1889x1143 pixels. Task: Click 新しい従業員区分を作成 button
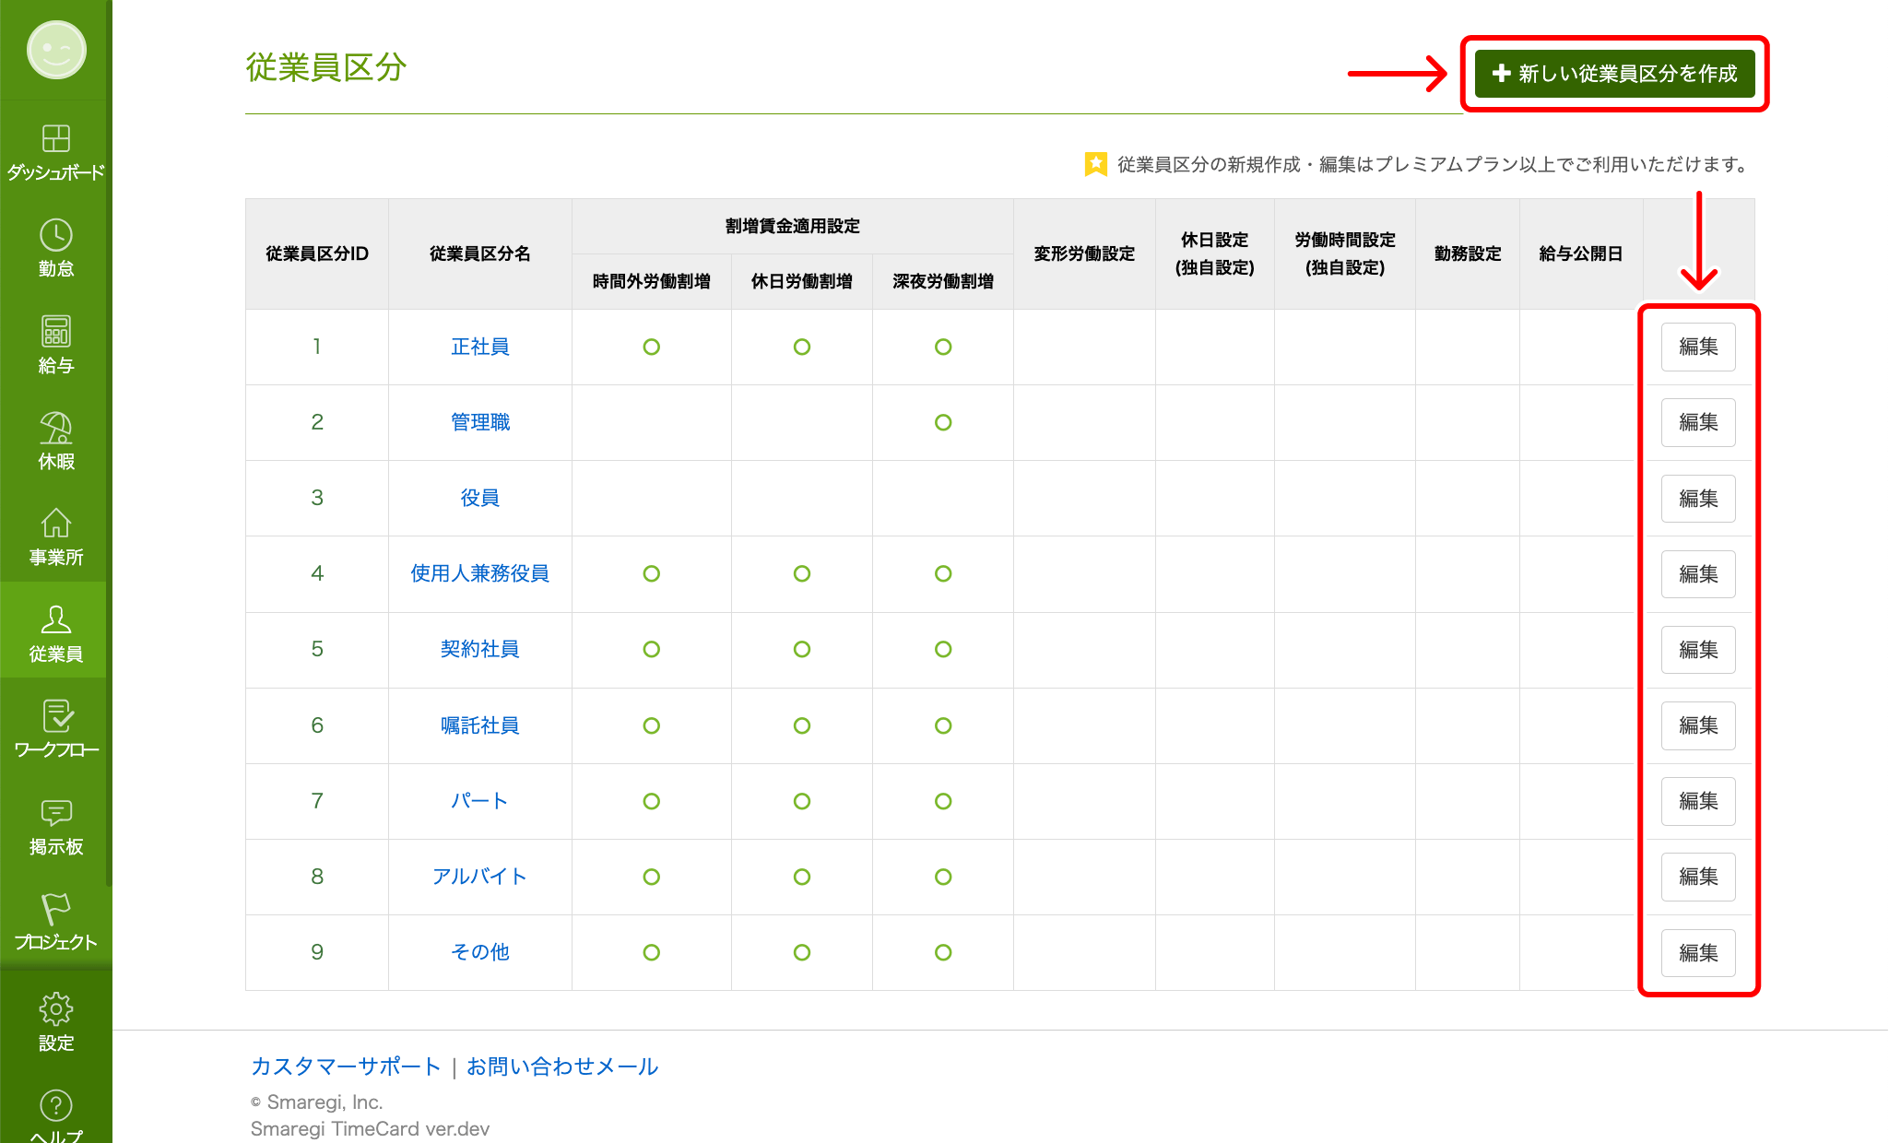click(1614, 74)
